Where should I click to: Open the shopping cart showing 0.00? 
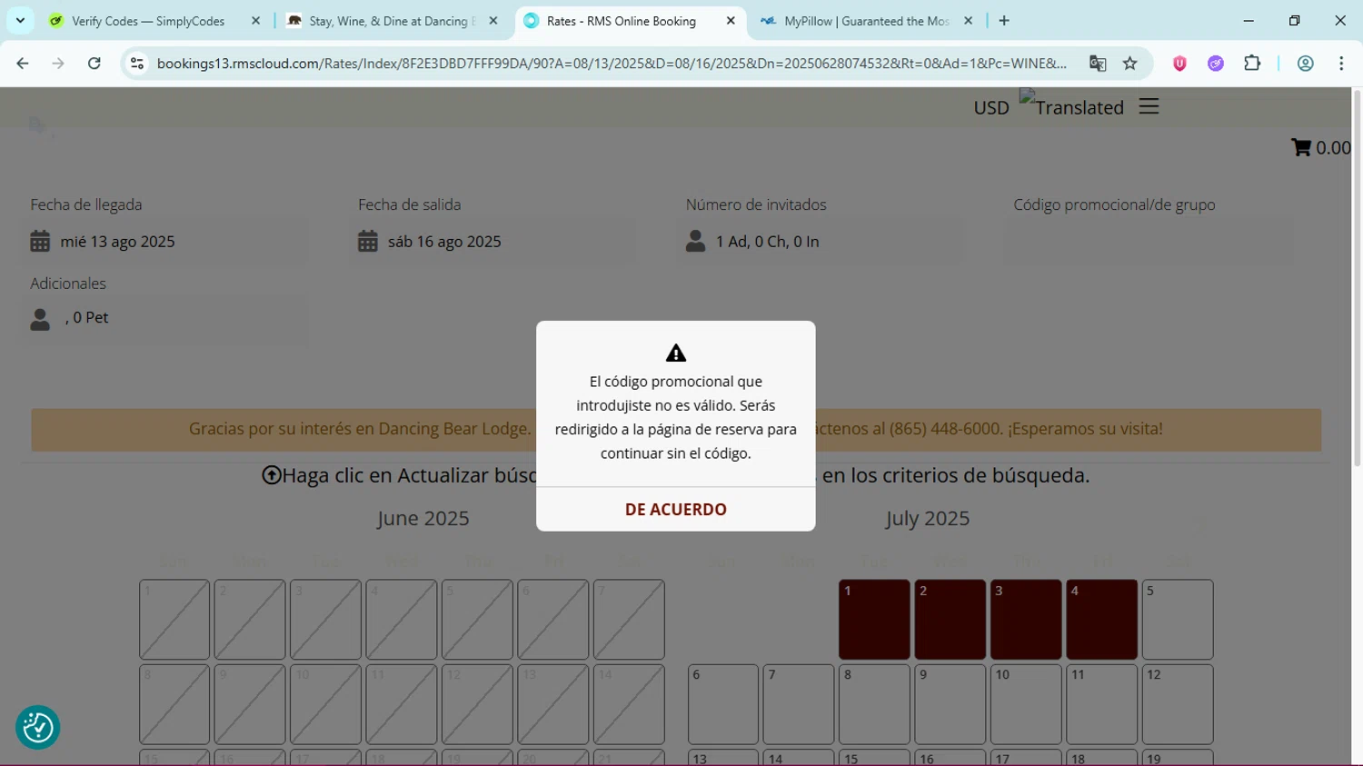tap(1320, 147)
